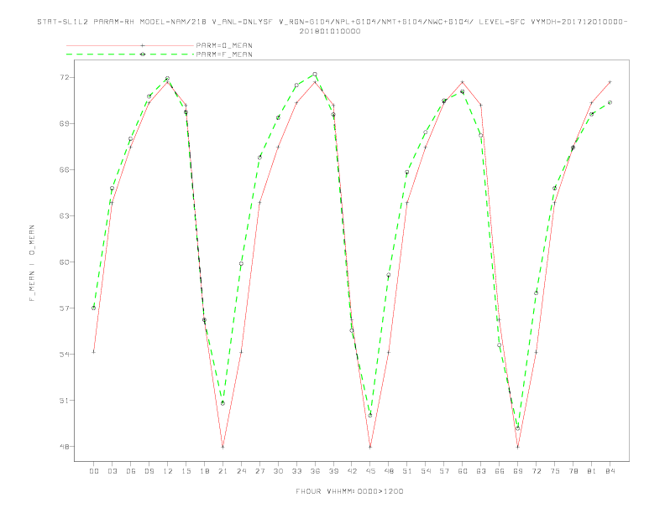Click the x-axis tick label 36
Viewport: 665px width, 513px height.
coord(315,471)
